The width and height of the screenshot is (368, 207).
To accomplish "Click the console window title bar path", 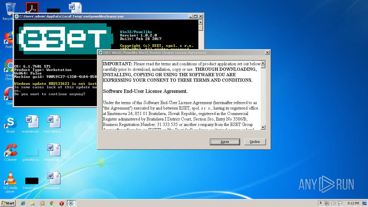I will pyautogui.click(x=72, y=16).
